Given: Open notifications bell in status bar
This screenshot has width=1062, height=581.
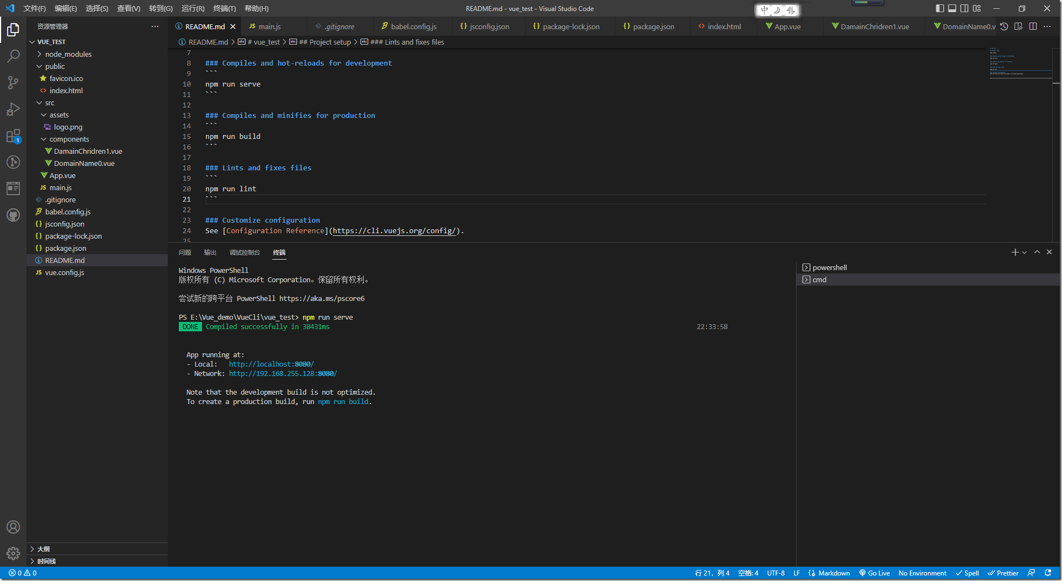Looking at the screenshot, I should (x=1048, y=573).
